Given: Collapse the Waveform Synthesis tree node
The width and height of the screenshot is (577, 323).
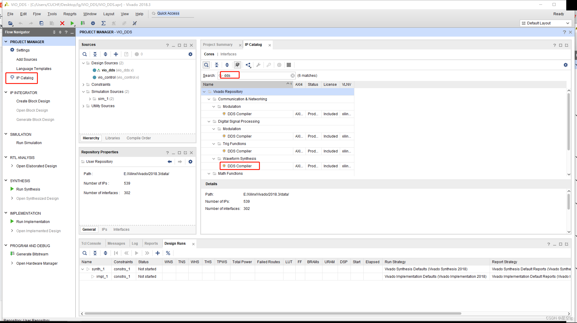Looking at the screenshot, I should tap(214, 159).
